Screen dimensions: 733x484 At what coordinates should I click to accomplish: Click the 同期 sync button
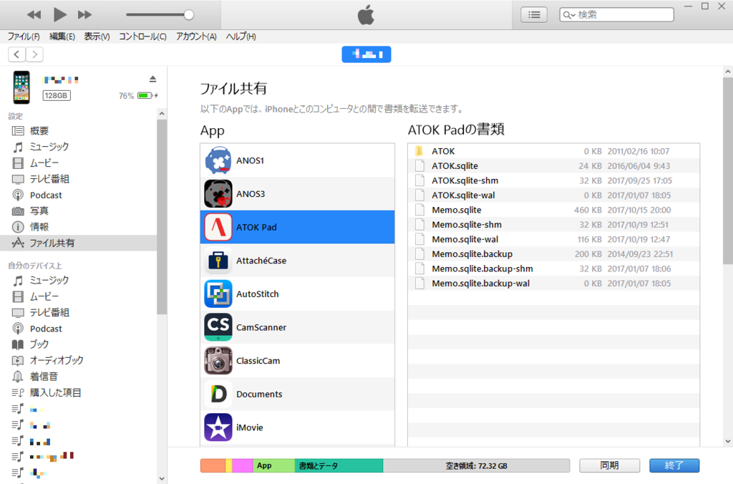pyautogui.click(x=610, y=466)
